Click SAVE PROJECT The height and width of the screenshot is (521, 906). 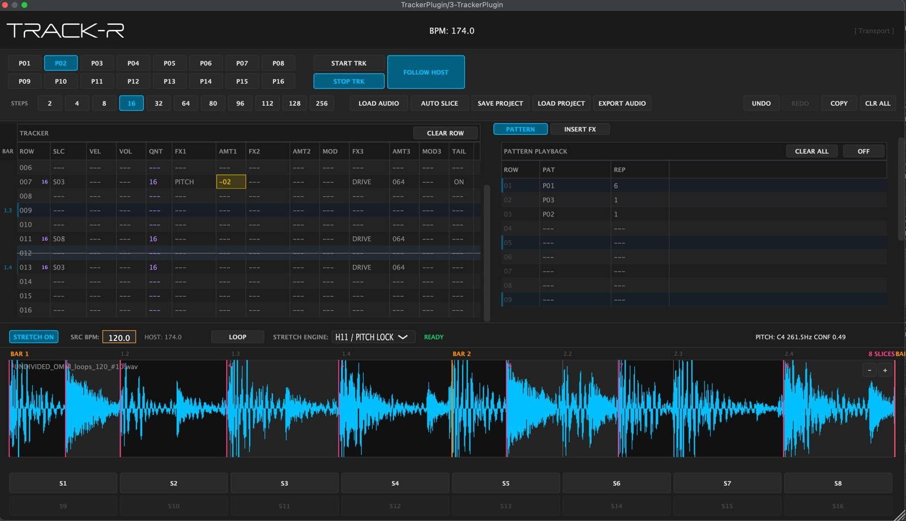pos(500,103)
